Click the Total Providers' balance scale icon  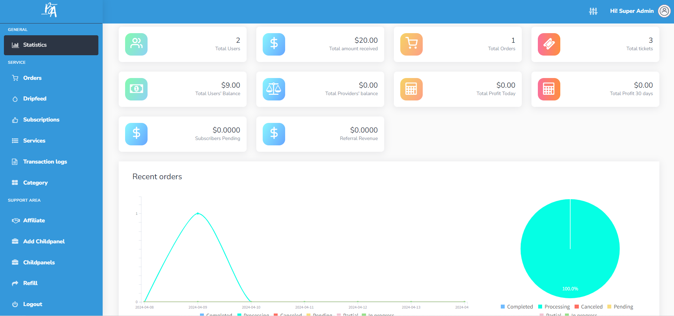274,89
